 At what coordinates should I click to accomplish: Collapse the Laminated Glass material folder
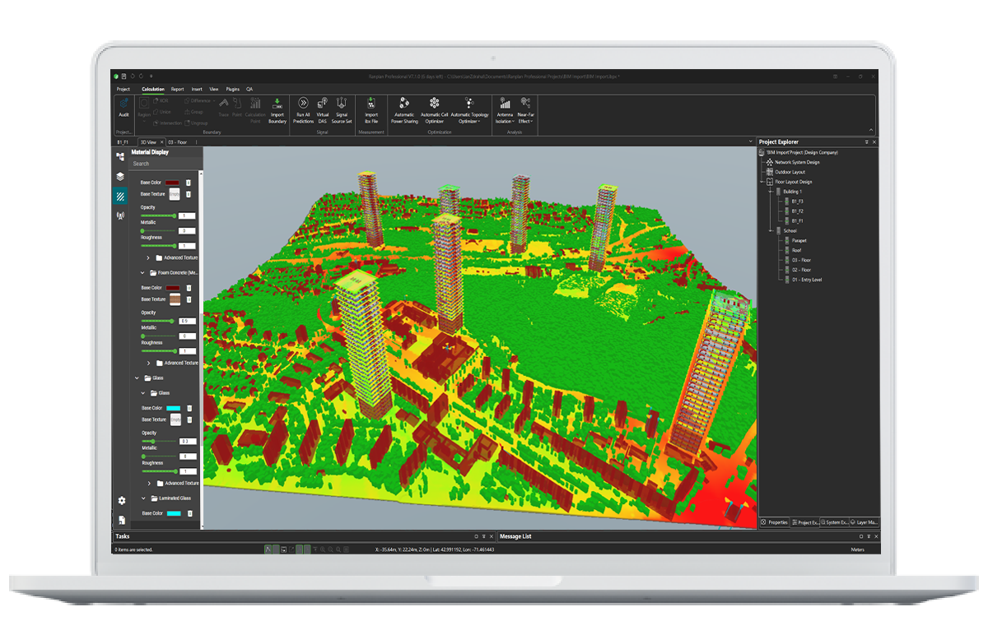(x=142, y=498)
